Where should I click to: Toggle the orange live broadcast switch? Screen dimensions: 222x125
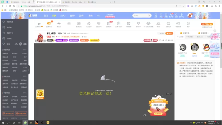click(49, 23)
